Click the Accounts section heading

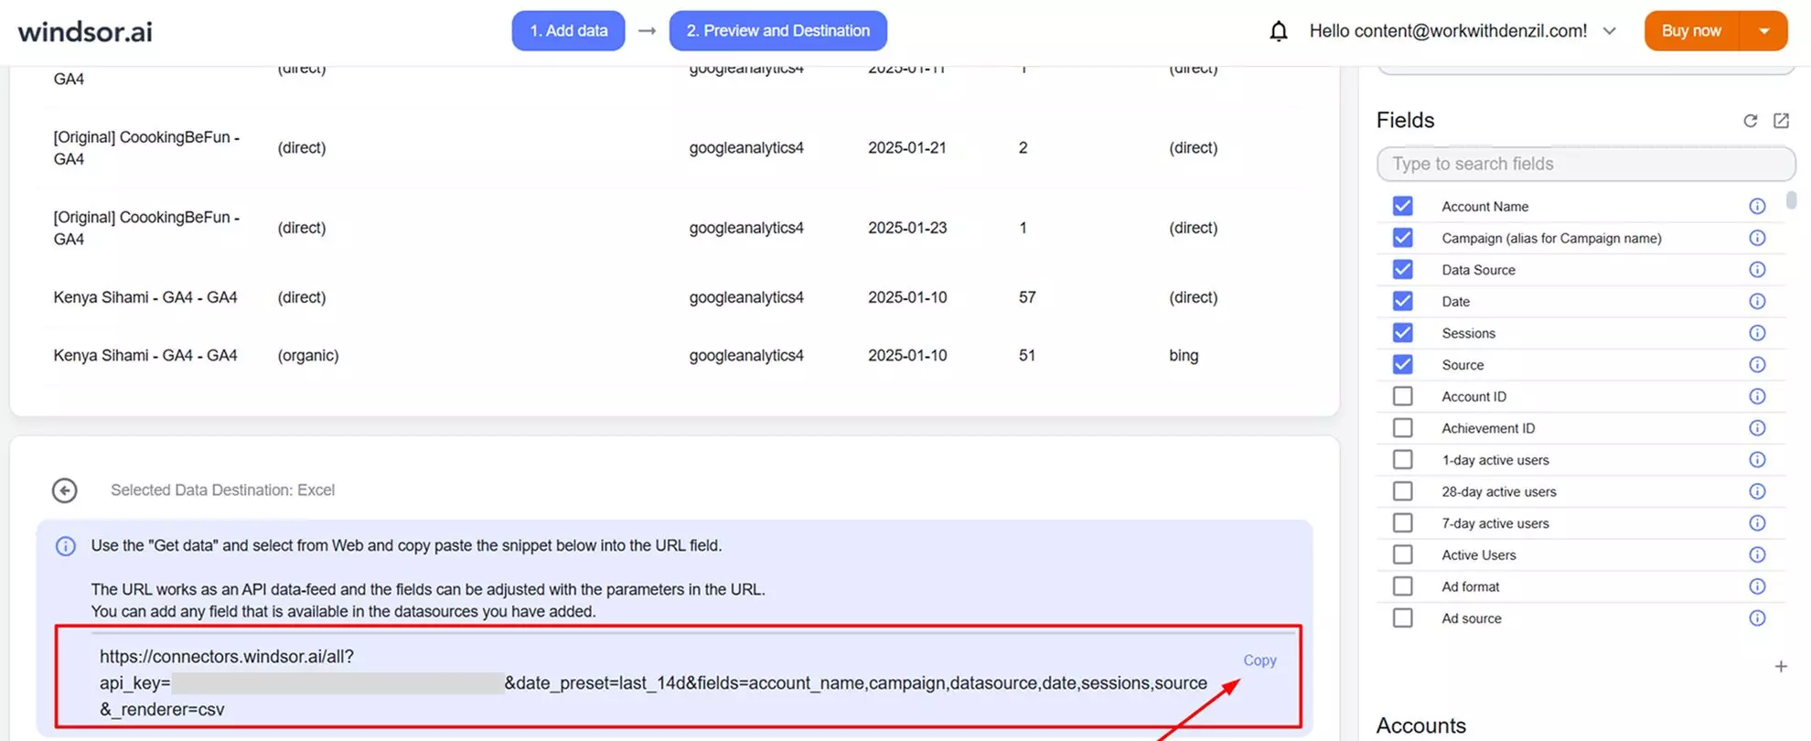coord(1421,725)
